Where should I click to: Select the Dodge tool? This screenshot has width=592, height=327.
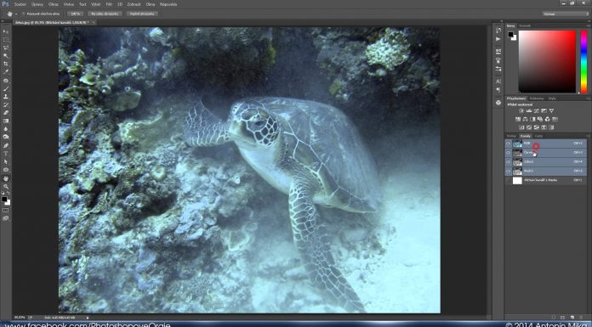click(6, 137)
